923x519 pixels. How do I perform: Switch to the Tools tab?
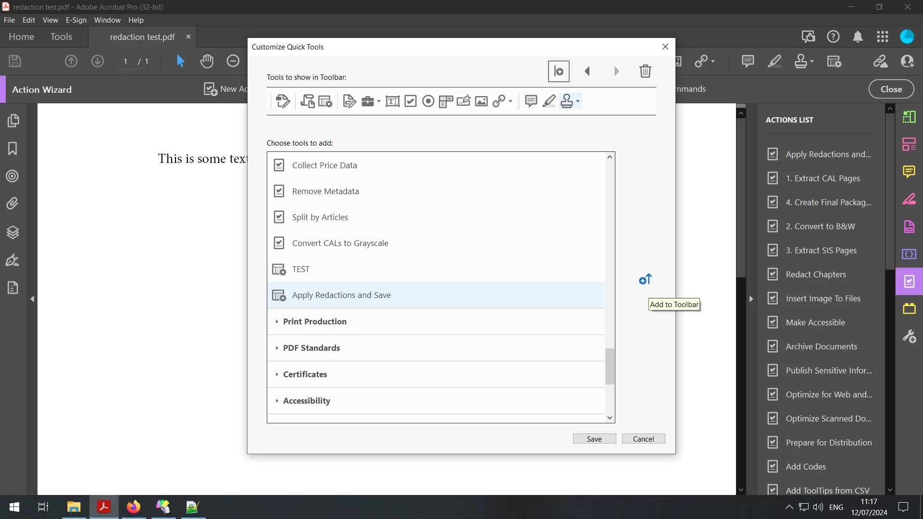click(61, 37)
